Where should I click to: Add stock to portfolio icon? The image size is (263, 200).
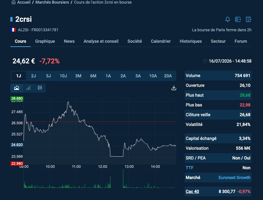pyautogui.click(x=238, y=19)
